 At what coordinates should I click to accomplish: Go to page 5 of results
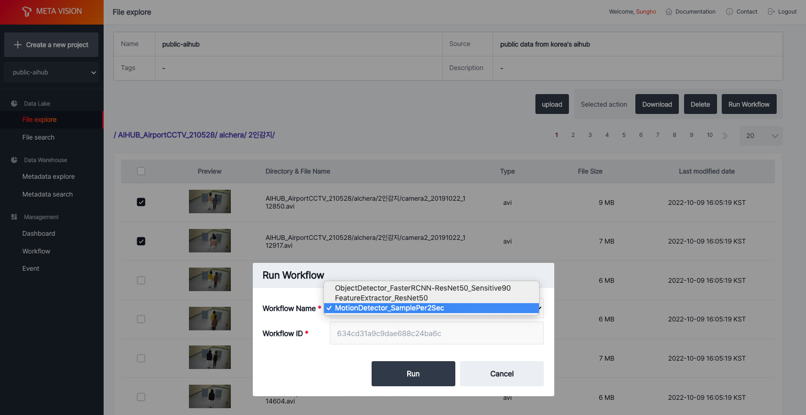[624, 135]
